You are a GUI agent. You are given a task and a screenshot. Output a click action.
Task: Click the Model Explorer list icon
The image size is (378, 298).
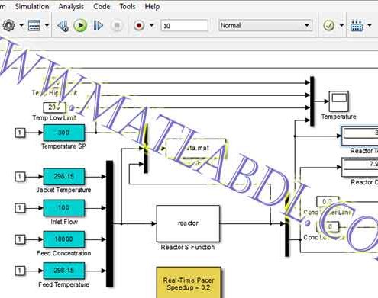point(34,25)
